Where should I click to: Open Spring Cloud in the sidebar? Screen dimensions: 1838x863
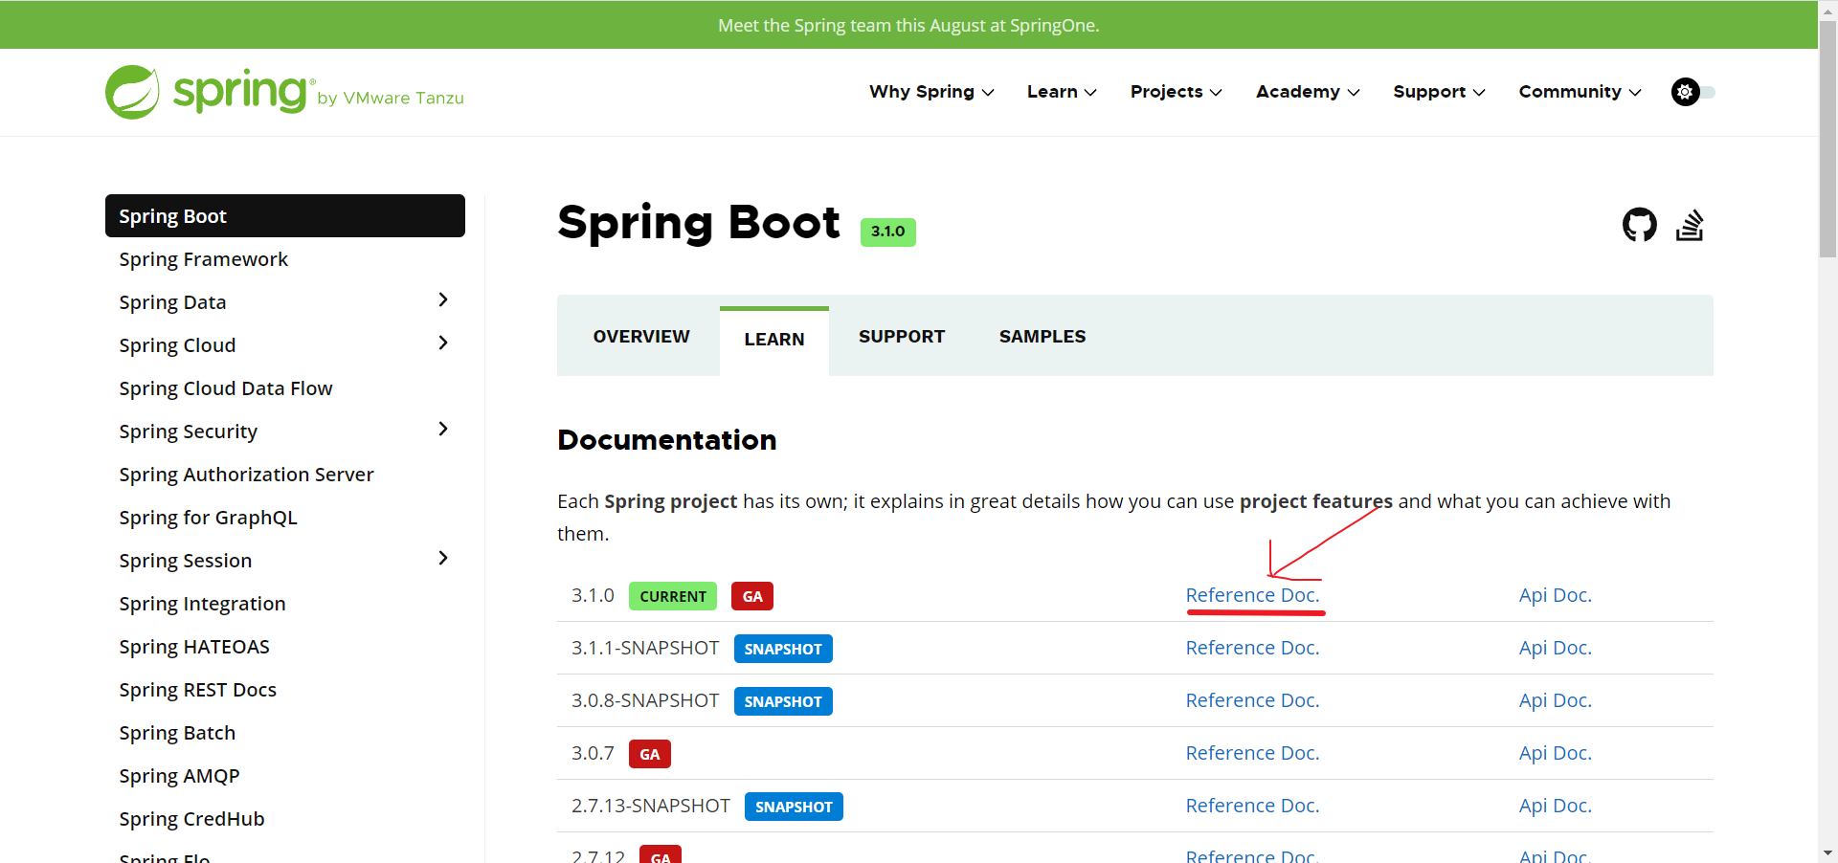[177, 345]
